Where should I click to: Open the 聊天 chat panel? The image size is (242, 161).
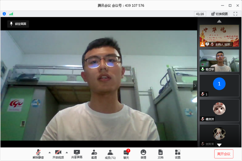126,154
